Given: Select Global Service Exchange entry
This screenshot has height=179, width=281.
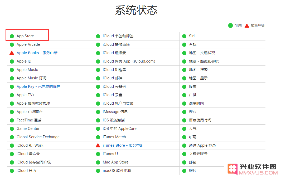Looking at the screenshot, I should click(38, 137).
